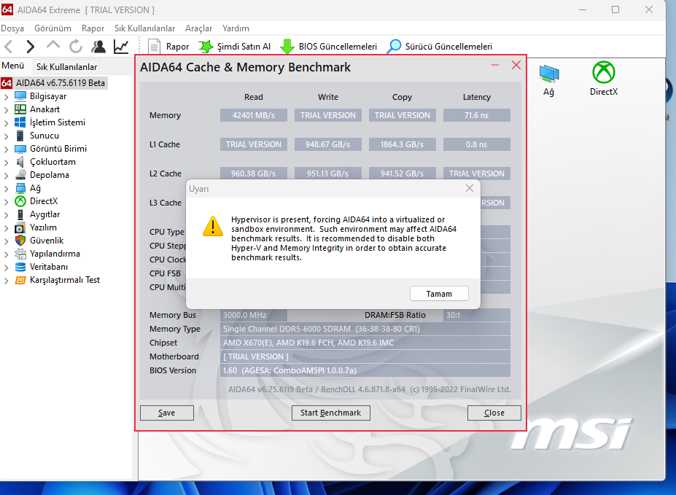Open the Rapor menu
The width and height of the screenshot is (676, 495).
[x=93, y=28]
